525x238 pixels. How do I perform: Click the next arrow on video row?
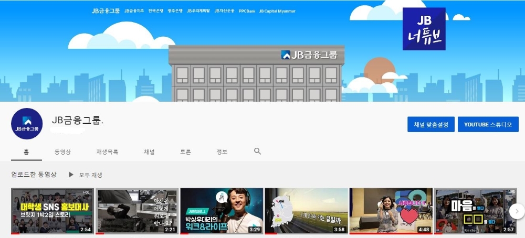point(517,211)
